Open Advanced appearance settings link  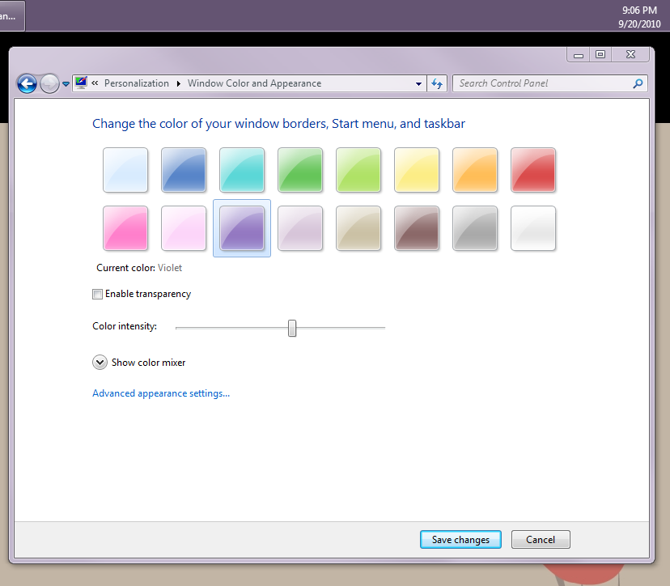161,393
